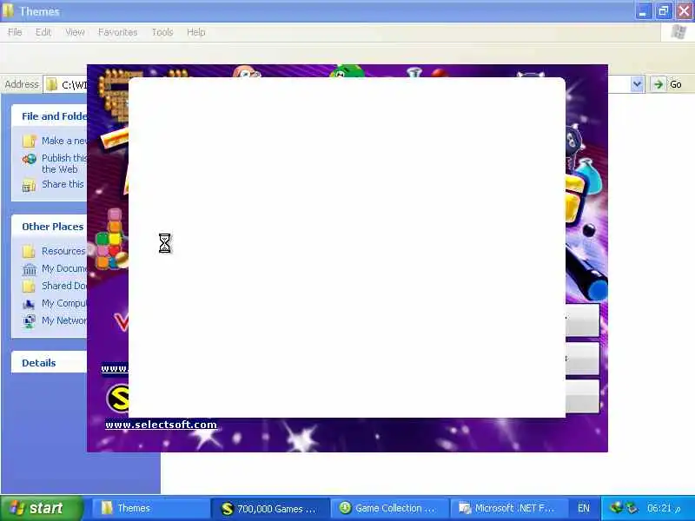Expand the Details panel header
This screenshot has height=521, width=695.
tap(50, 362)
